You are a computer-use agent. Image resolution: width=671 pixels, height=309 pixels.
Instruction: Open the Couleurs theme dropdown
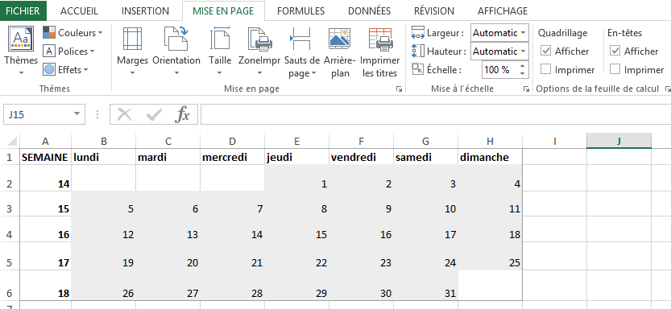(x=73, y=32)
